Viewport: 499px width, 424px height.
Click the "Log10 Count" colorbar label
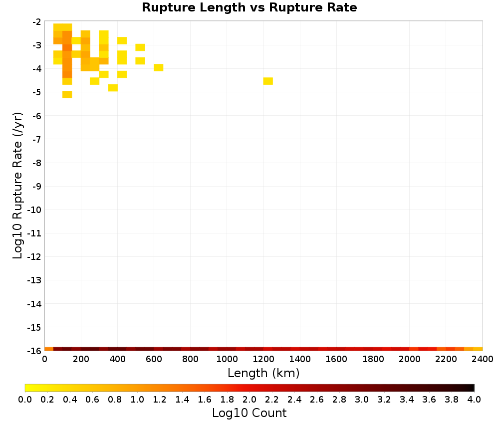pyautogui.click(x=249, y=413)
